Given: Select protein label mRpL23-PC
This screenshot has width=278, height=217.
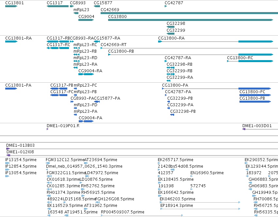Looking at the screenshot, I should pyautogui.click(x=85, y=85).
